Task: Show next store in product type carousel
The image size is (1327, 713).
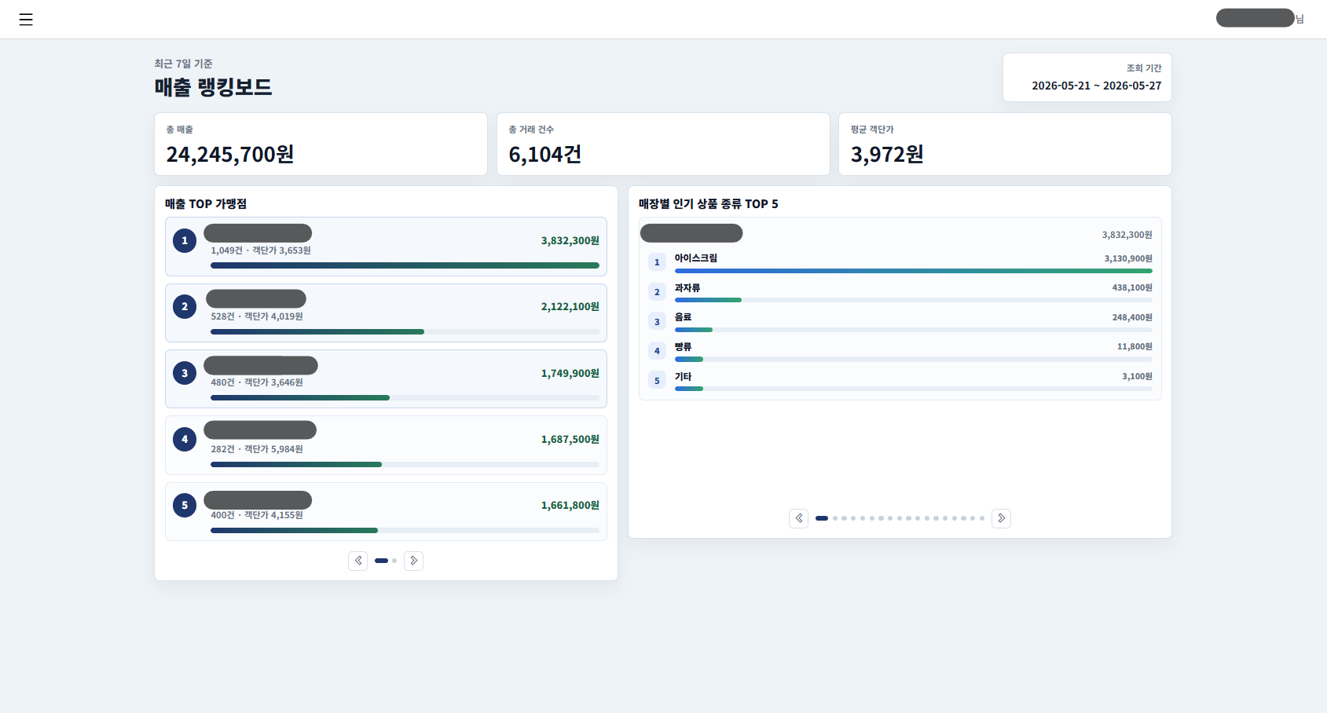Action: [x=1001, y=518]
